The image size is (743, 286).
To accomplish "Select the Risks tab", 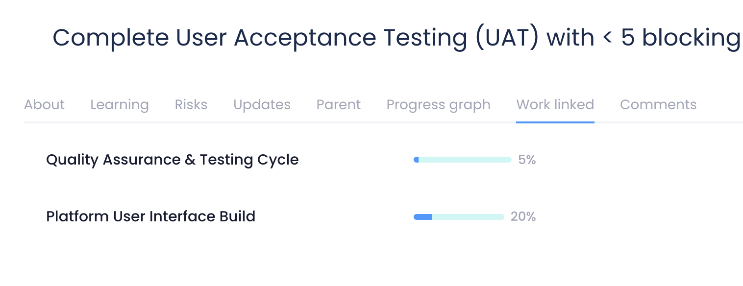I will 191,105.
